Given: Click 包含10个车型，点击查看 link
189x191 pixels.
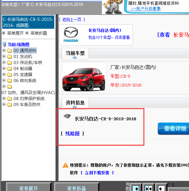Looking at the screenshot, I should pyautogui.click(x=109, y=37).
